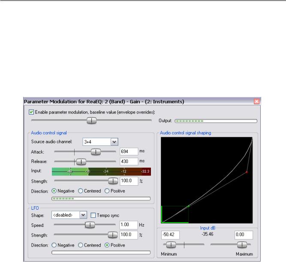286x262 pixels.
Task: Select Centered direction for audio control signal
Action: (81, 191)
